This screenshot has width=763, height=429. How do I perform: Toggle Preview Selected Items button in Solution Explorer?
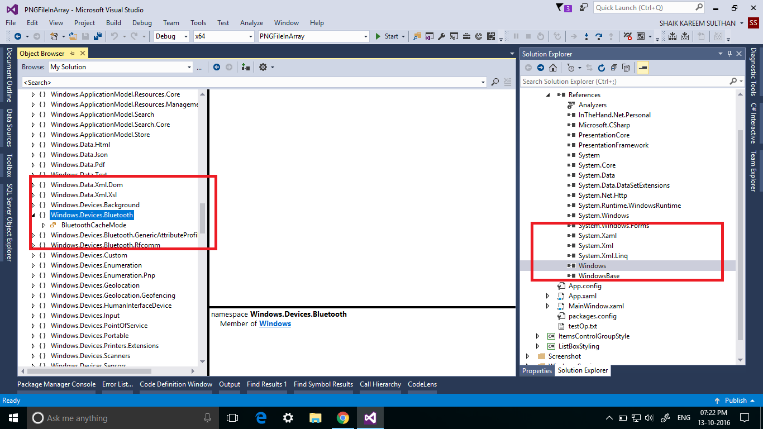pyautogui.click(x=642, y=68)
